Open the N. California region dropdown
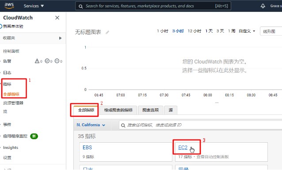 click(91, 125)
